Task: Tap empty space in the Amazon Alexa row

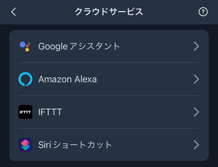Action: [x=145, y=79]
